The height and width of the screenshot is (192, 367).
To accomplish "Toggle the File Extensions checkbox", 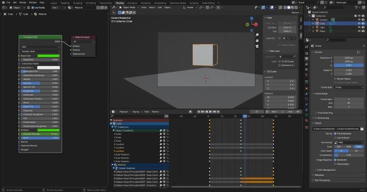I will 335,134.
